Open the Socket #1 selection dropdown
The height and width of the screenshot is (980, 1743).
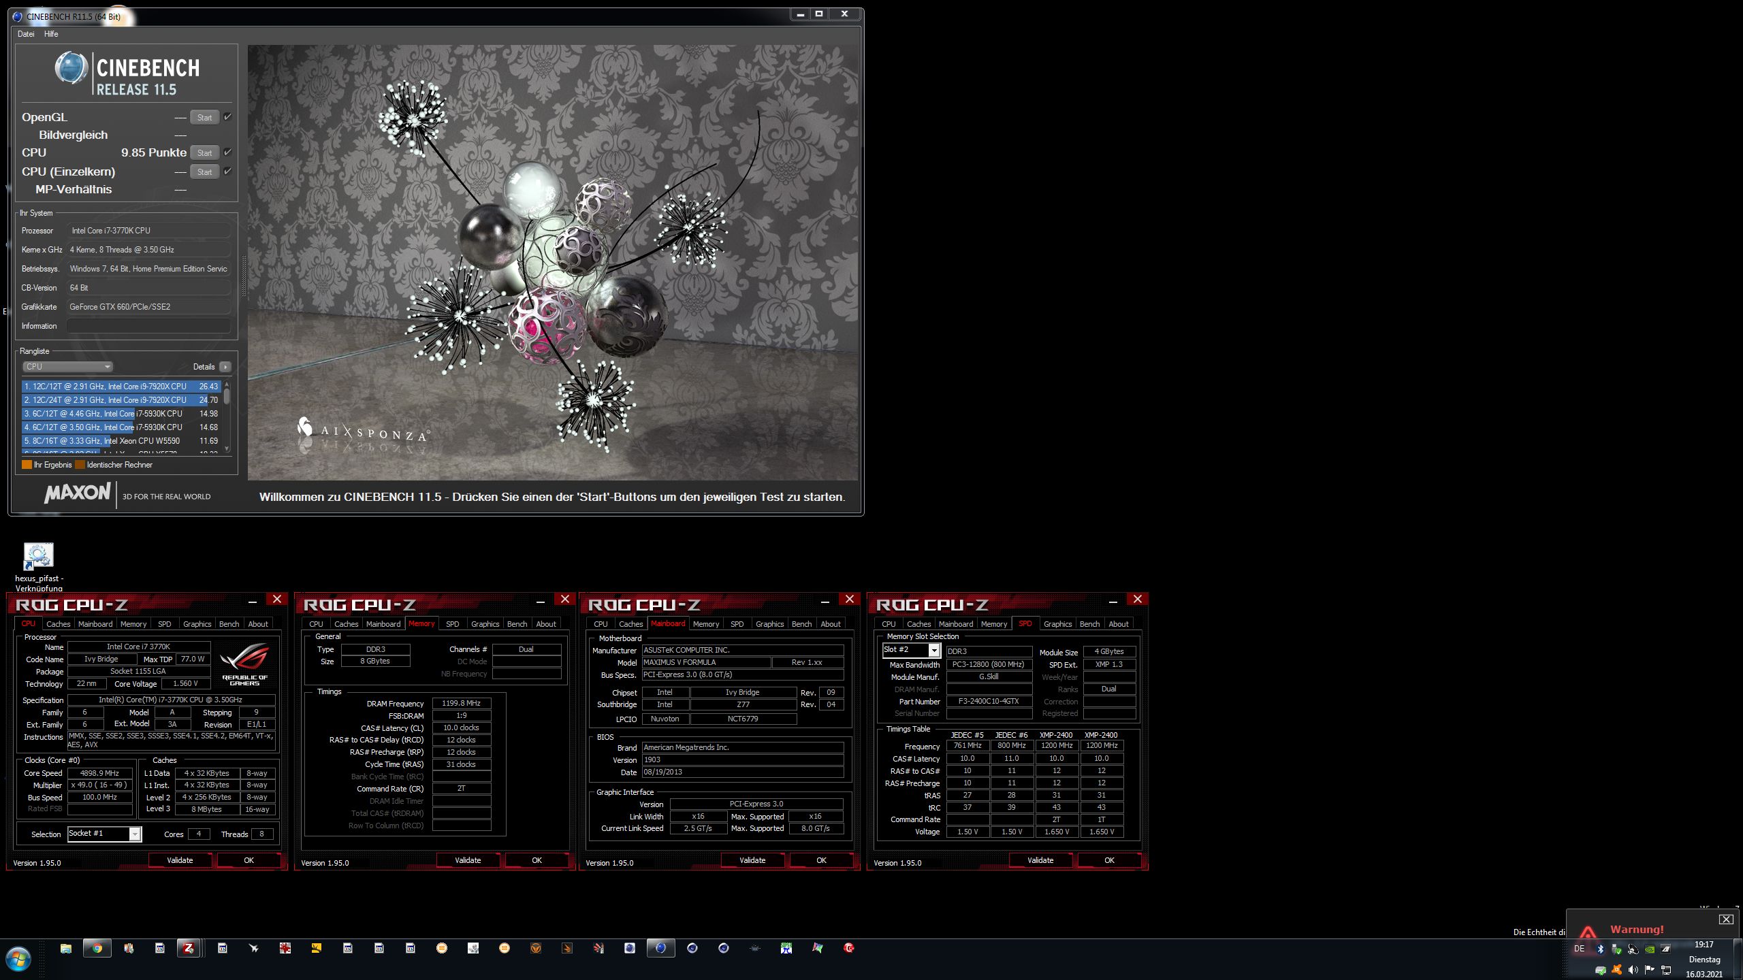point(104,834)
